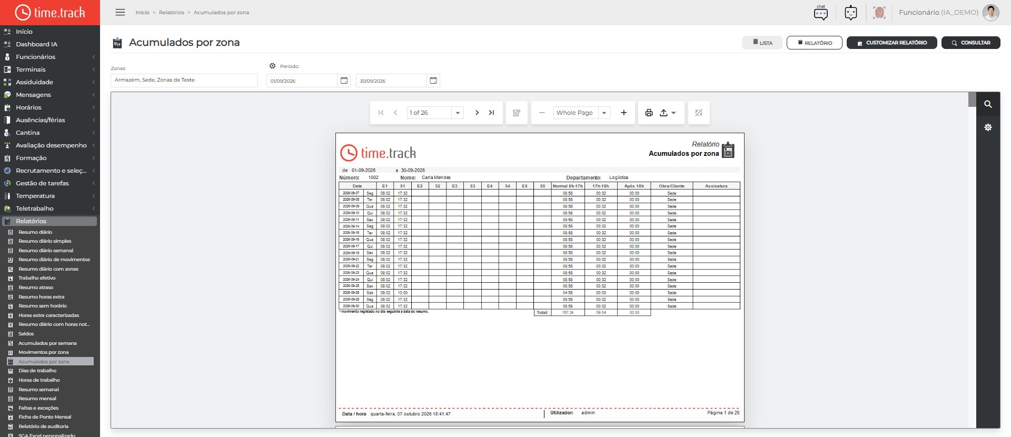Click CUSTOMIZAR RELATÓRIO button

click(x=891, y=43)
